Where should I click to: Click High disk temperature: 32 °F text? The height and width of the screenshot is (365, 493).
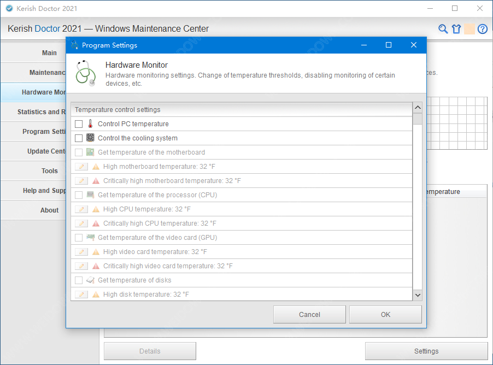[146, 295]
